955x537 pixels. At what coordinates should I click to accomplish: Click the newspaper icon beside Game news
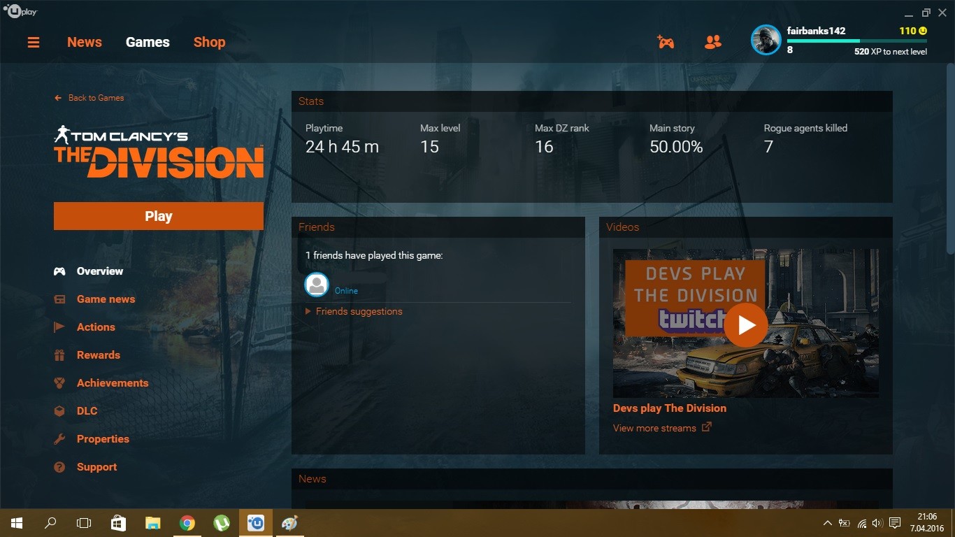coord(59,299)
